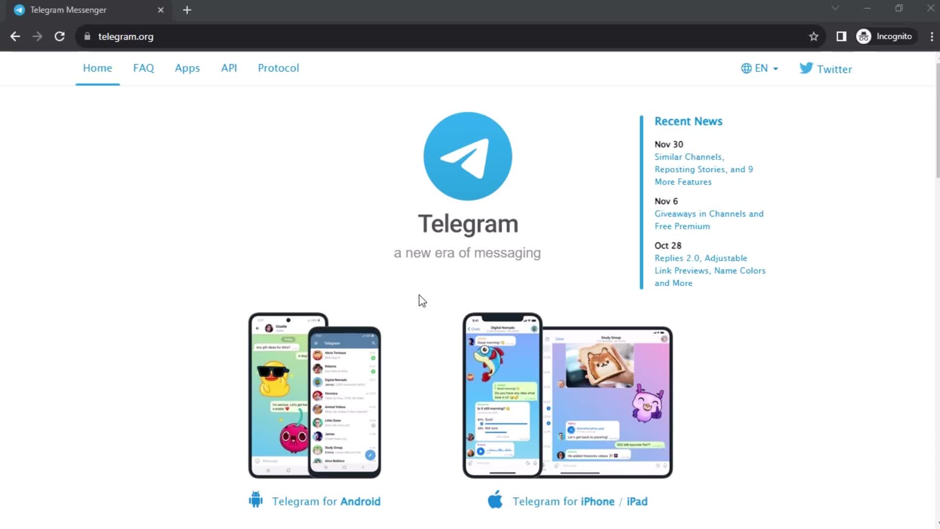Click the Apps navigation tab
This screenshot has width=940, height=529.
[187, 68]
